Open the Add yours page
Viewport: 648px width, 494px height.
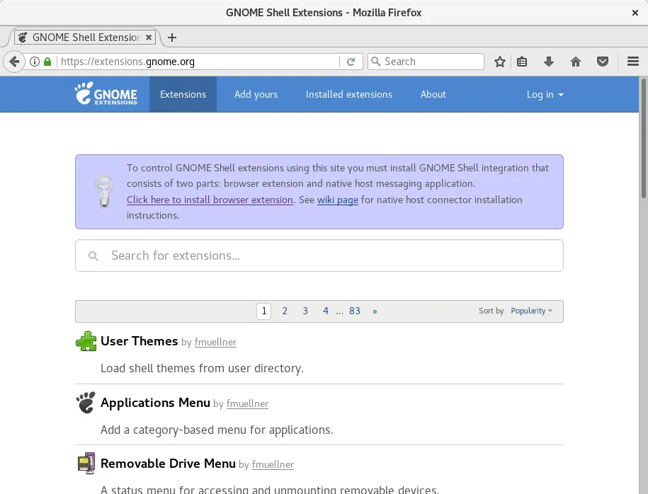pos(256,94)
